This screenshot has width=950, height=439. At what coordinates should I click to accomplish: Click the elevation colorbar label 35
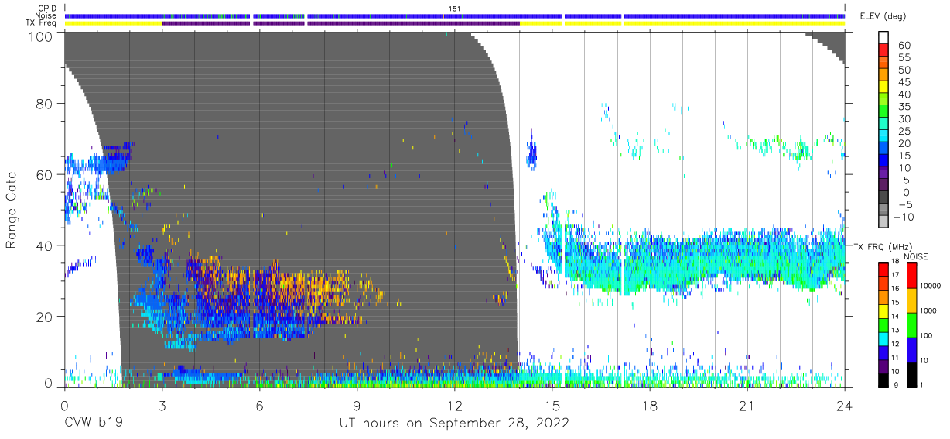tap(904, 106)
